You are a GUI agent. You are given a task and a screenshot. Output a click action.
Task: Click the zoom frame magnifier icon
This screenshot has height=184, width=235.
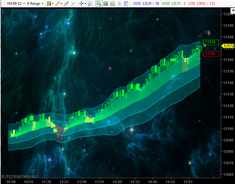point(90,4)
